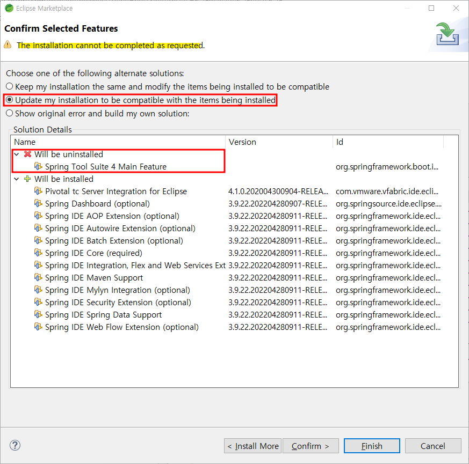Maximize the Eclipse Marketplace window

(x=431, y=8)
